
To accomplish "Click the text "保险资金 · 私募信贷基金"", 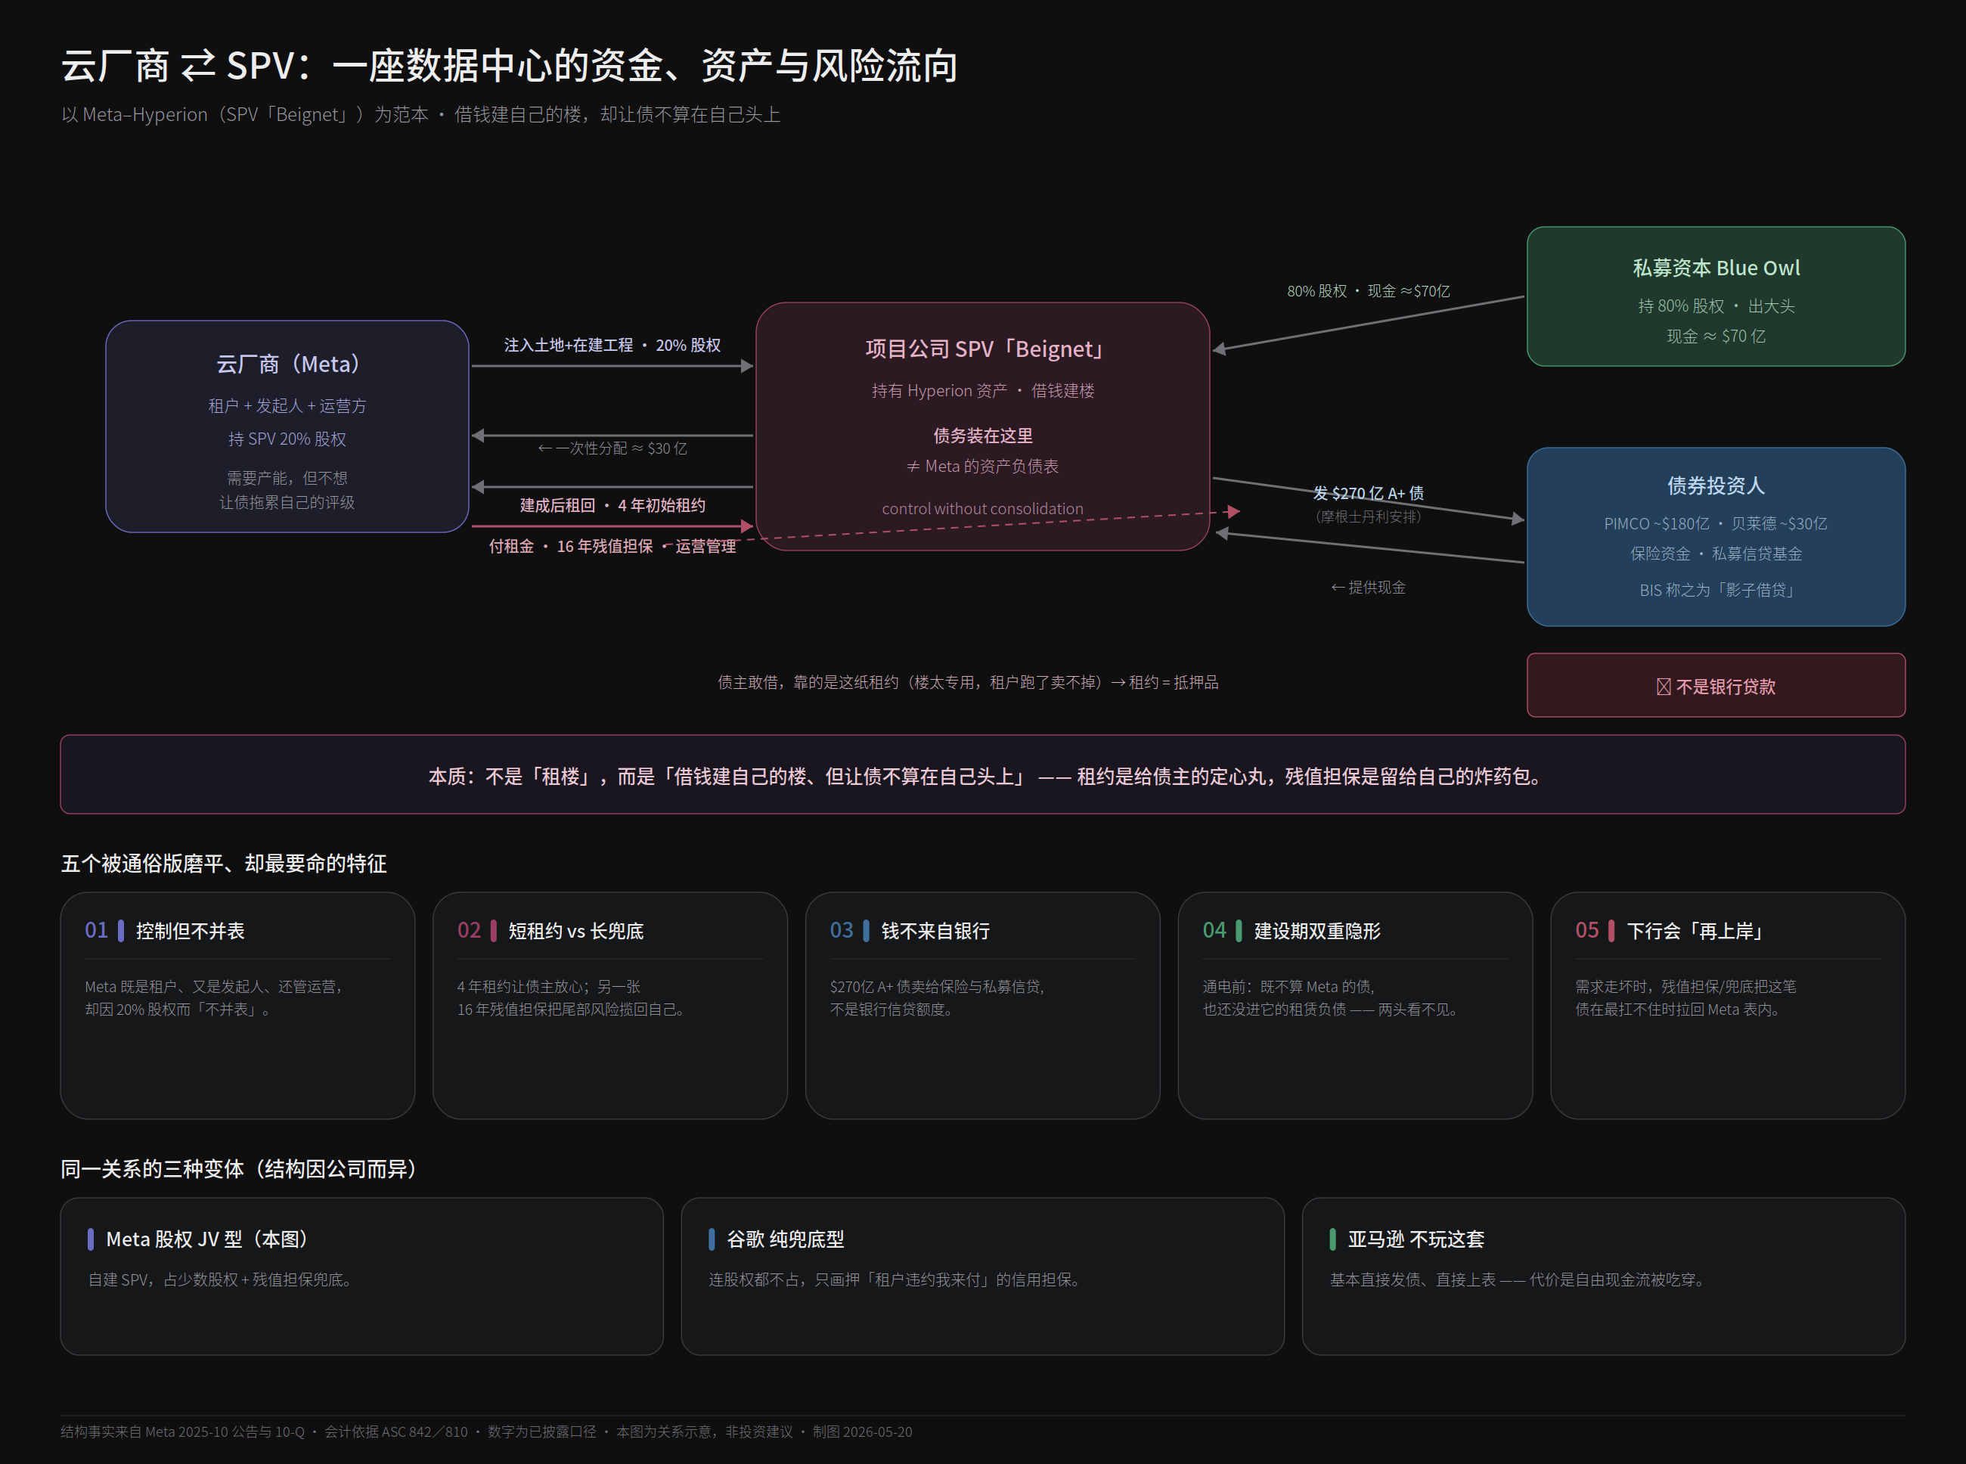I will tap(1716, 554).
